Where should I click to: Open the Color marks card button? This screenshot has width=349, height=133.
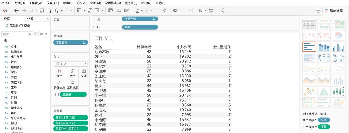(60, 73)
